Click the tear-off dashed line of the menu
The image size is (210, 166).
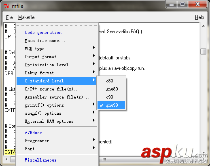pos(57,25)
